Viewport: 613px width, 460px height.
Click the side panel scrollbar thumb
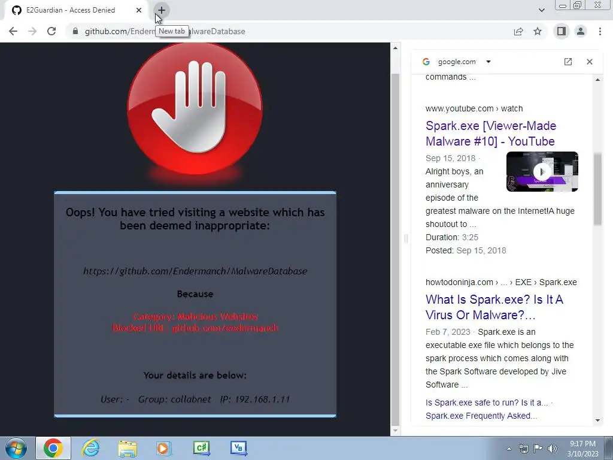tap(597, 189)
